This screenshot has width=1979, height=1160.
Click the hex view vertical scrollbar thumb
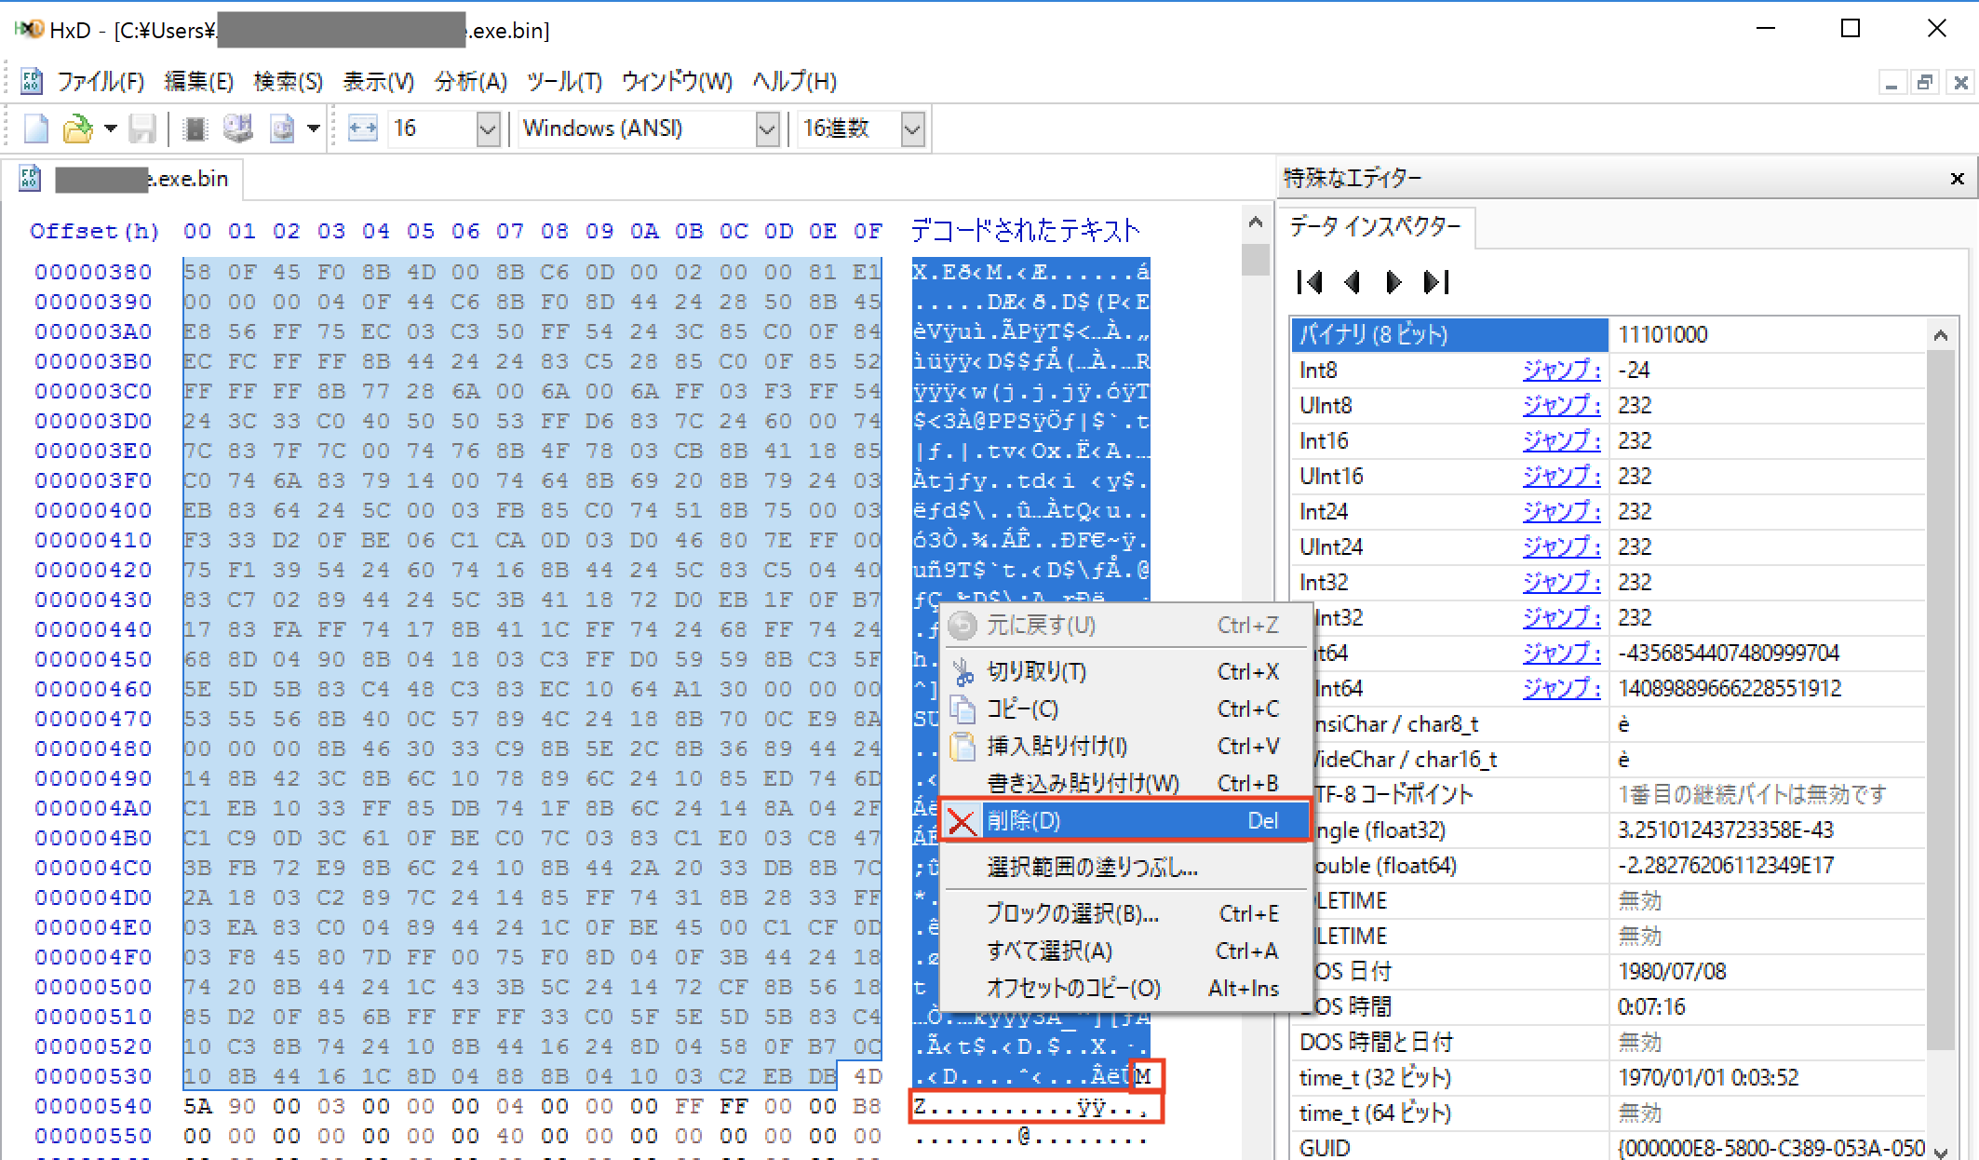[1255, 260]
